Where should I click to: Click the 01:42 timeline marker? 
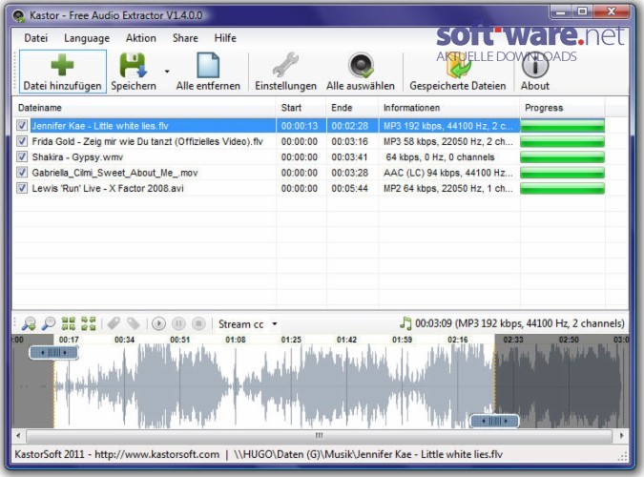pyautogui.click(x=346, y=340)
